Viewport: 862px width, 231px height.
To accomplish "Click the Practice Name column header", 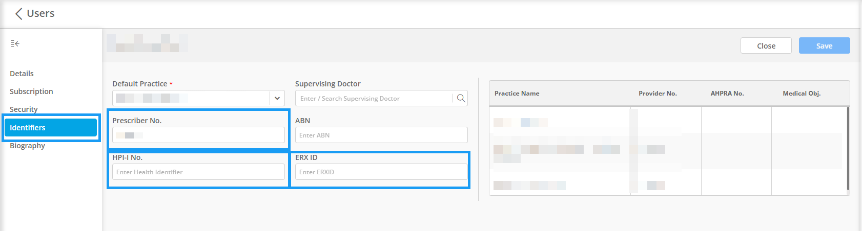I will [517, 94].
